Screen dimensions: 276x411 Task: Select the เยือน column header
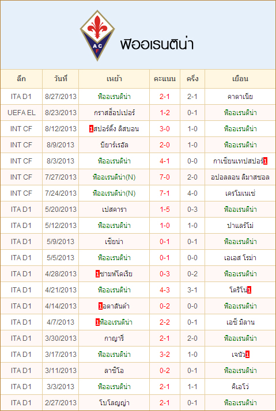pos(240,79)
